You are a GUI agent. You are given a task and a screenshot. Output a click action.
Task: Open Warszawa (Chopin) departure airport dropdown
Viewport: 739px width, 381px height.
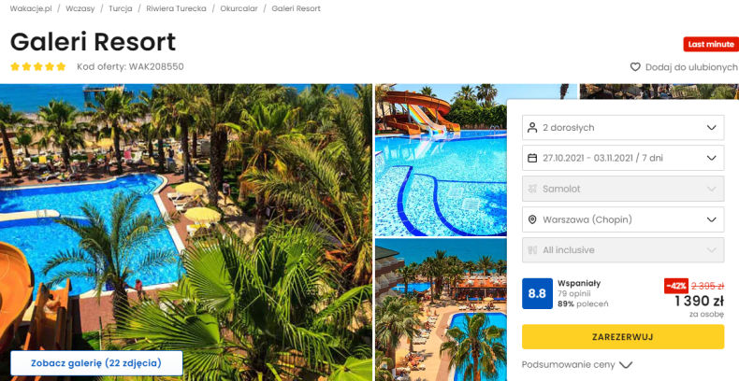pyautogui.click(x=623, y=219)
